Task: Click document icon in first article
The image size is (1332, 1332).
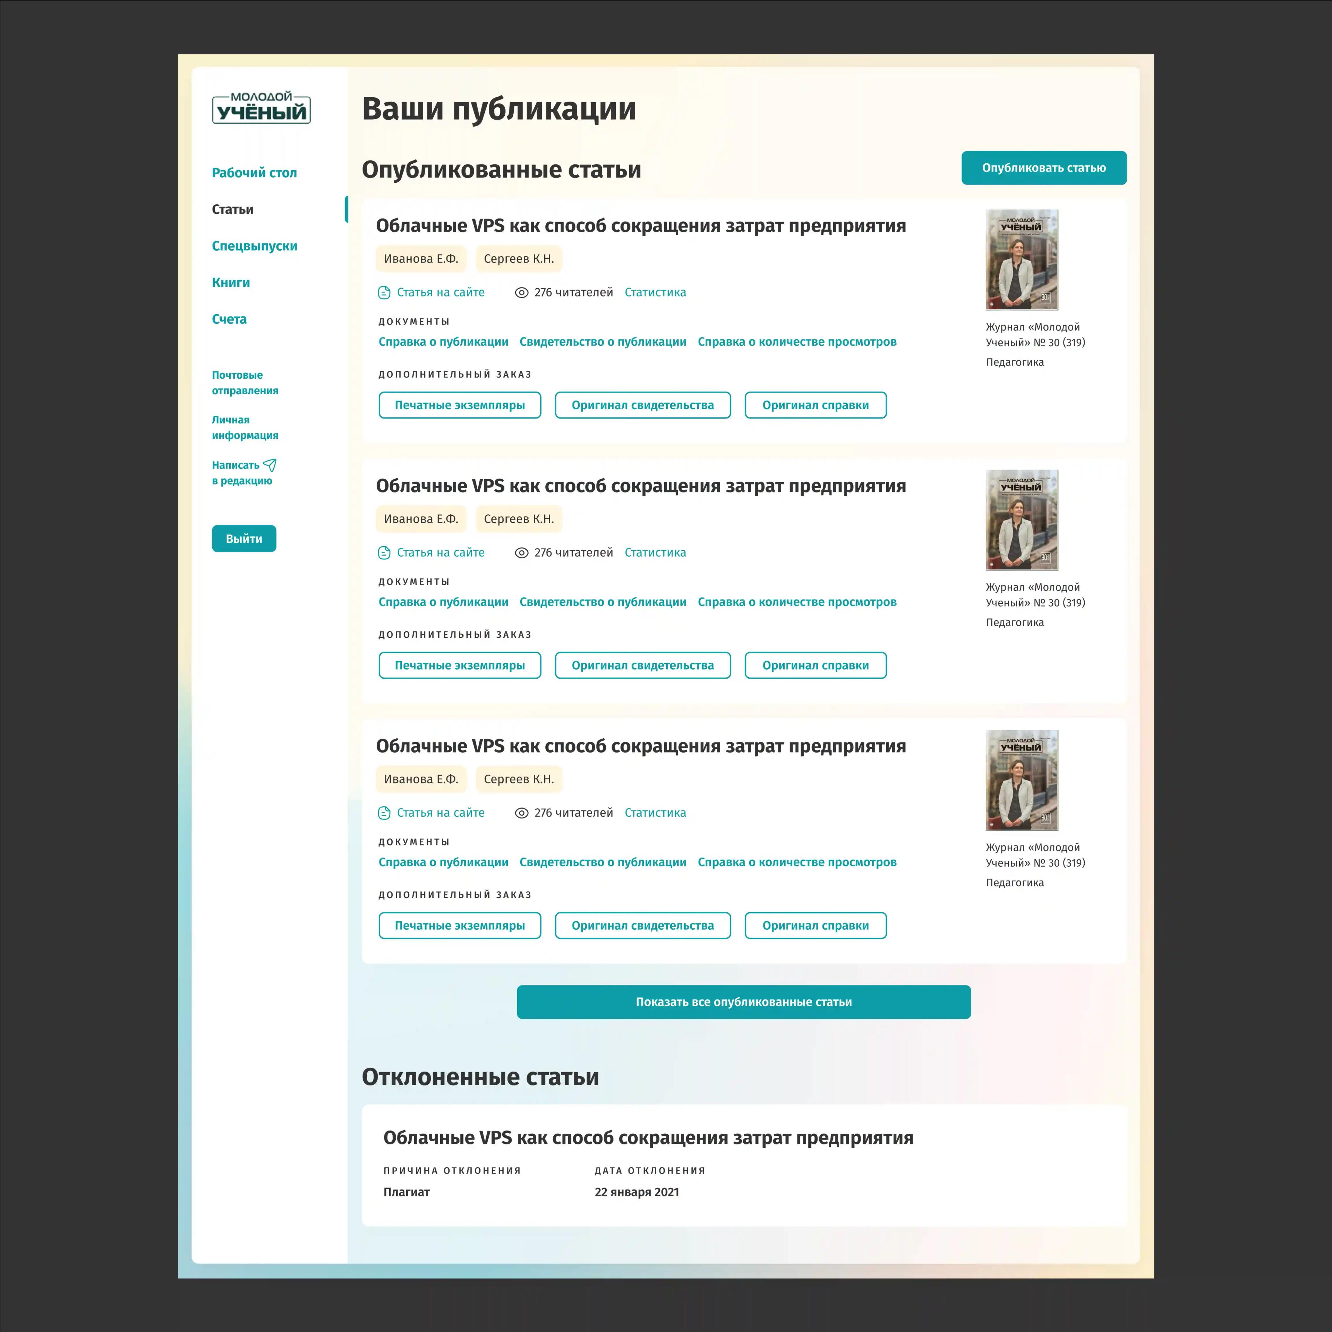Action: pos(384,293)
